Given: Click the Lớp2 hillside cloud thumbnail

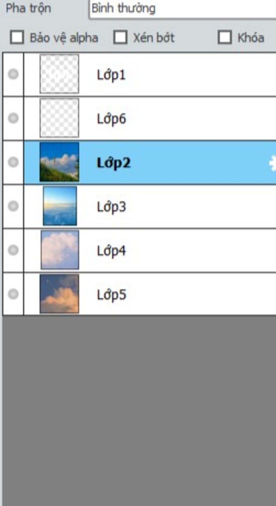Looking at the screenshot, I should coord(59,162).
